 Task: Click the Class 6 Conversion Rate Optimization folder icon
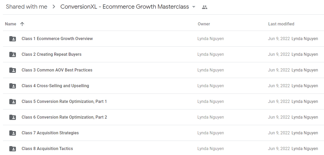[x=13, y=117]
